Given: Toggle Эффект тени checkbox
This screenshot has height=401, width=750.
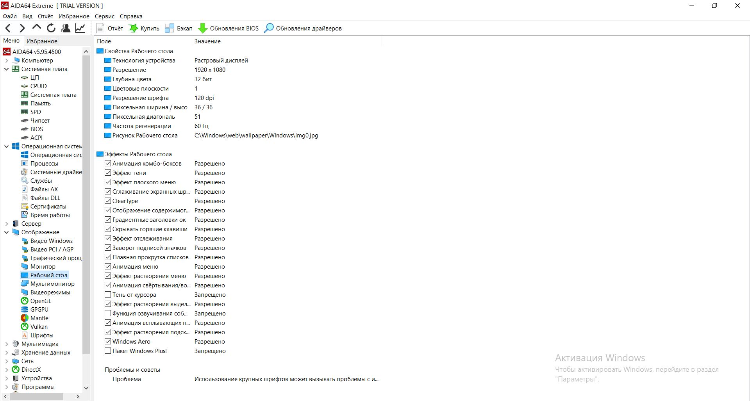Looking at the screenshot, I should pos(108,173).
